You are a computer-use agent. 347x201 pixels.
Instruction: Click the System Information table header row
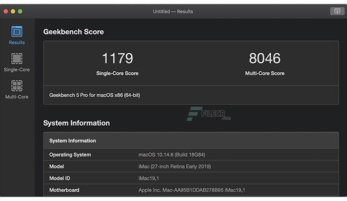click(191, 140)
